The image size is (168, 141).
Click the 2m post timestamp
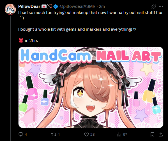point(102,6)
